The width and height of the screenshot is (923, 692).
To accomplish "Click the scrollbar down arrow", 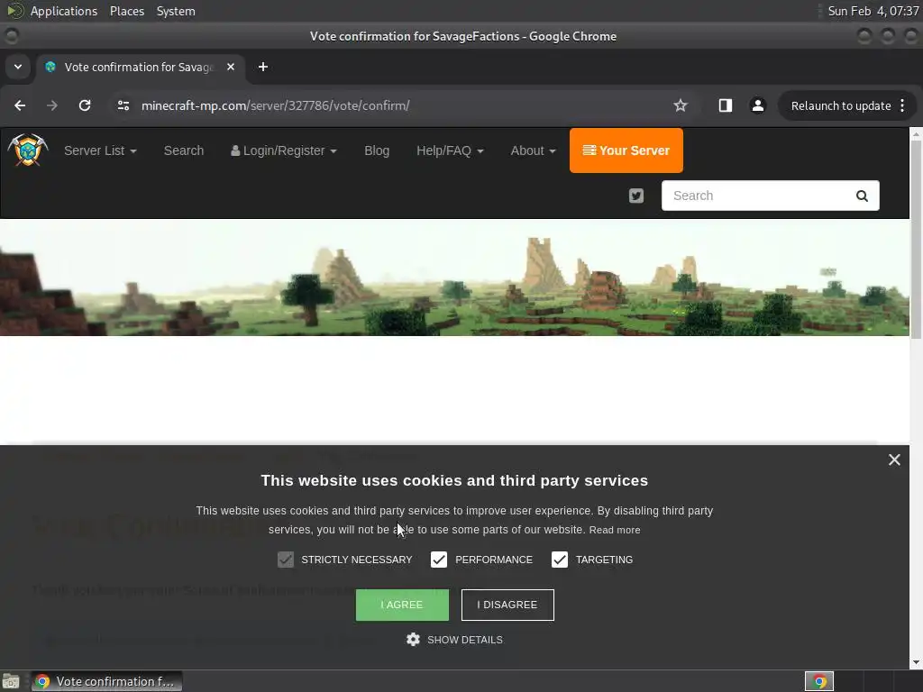I will tap(916, 663).
